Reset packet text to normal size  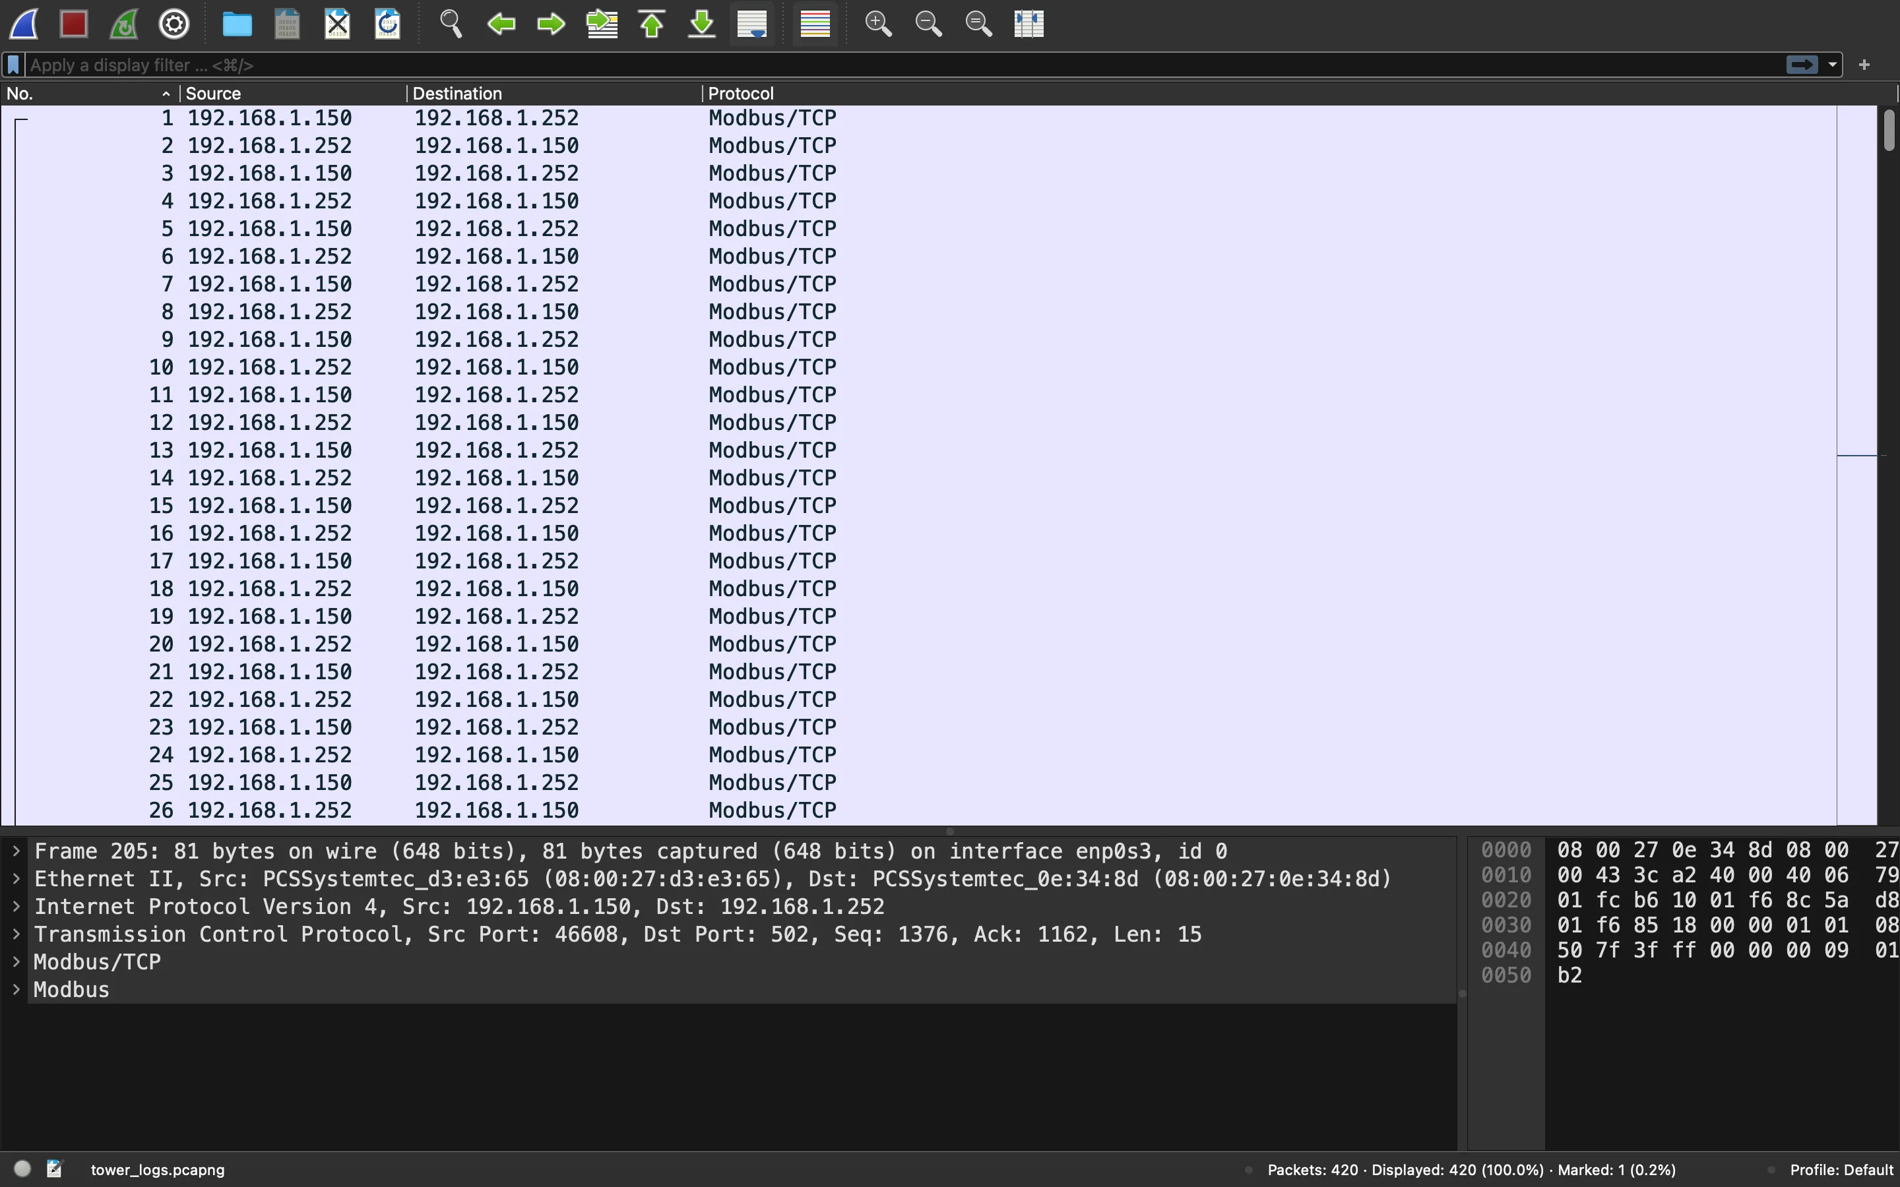coord(978,24)
